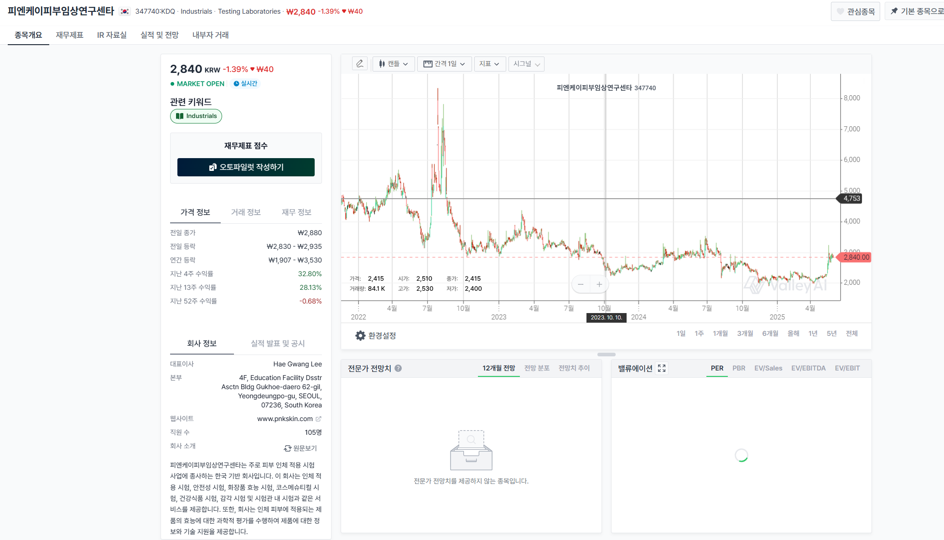Select the 12개월 전망 tab

499,368
